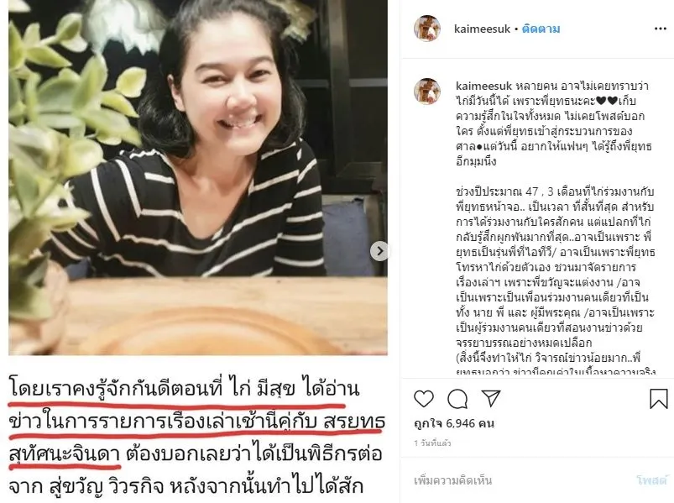Open kaimeesuk profile picture in header
The image size is (674, 503).
point(427,29)
